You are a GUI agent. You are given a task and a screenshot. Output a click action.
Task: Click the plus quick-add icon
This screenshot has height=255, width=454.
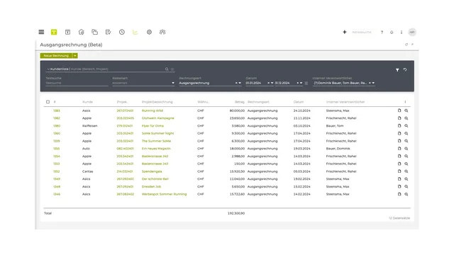coord(345,32)
